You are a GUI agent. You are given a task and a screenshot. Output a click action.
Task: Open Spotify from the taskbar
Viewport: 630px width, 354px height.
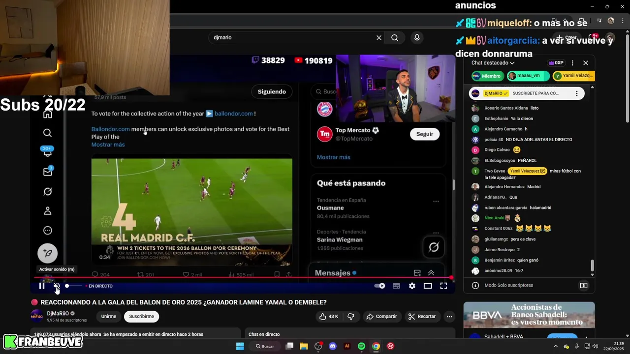(361, 346)
